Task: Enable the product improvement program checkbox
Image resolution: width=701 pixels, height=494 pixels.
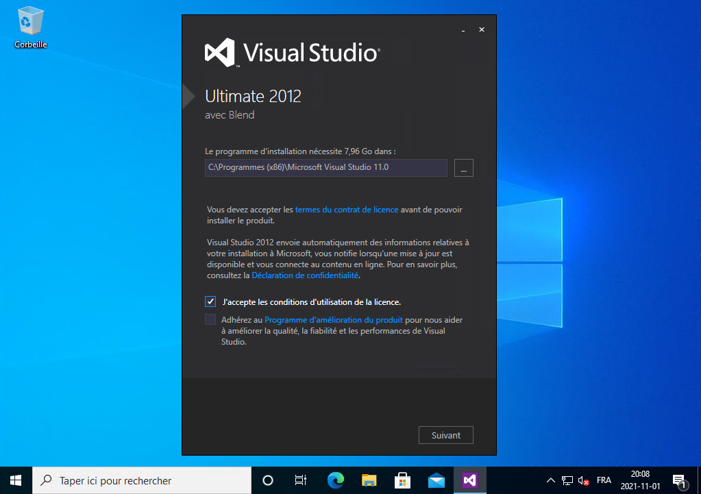Action: point(210,320)
